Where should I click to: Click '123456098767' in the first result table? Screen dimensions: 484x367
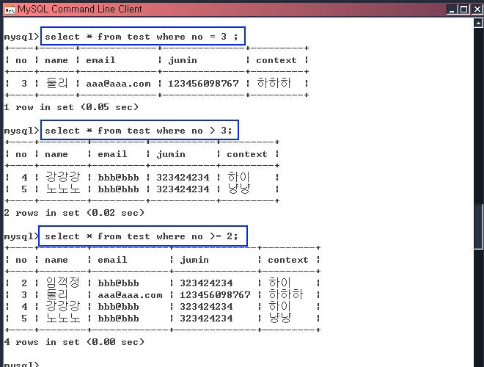click(203, 84)
